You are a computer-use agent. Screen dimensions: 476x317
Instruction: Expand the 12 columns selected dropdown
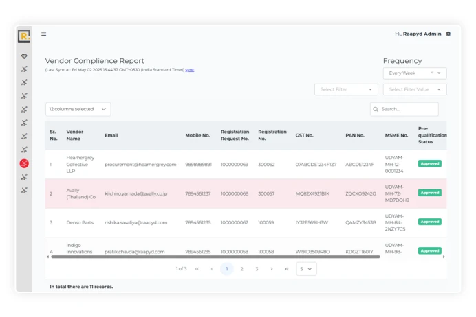[x=78, y=109]
